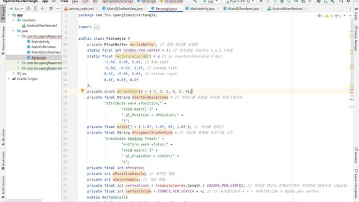Click line number 18 in the gutter

coord(65,91)
